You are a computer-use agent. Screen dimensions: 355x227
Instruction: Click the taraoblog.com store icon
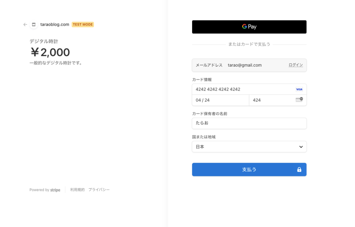pyautogui.click(x=34, y=25)
